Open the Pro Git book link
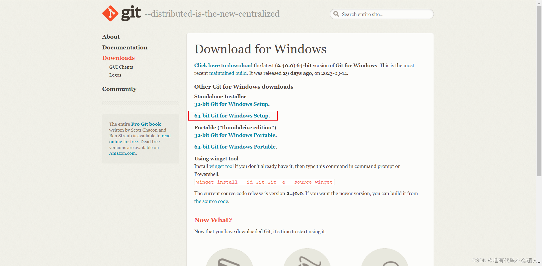This screenshot has width=542, height=266. coord(146,124)
